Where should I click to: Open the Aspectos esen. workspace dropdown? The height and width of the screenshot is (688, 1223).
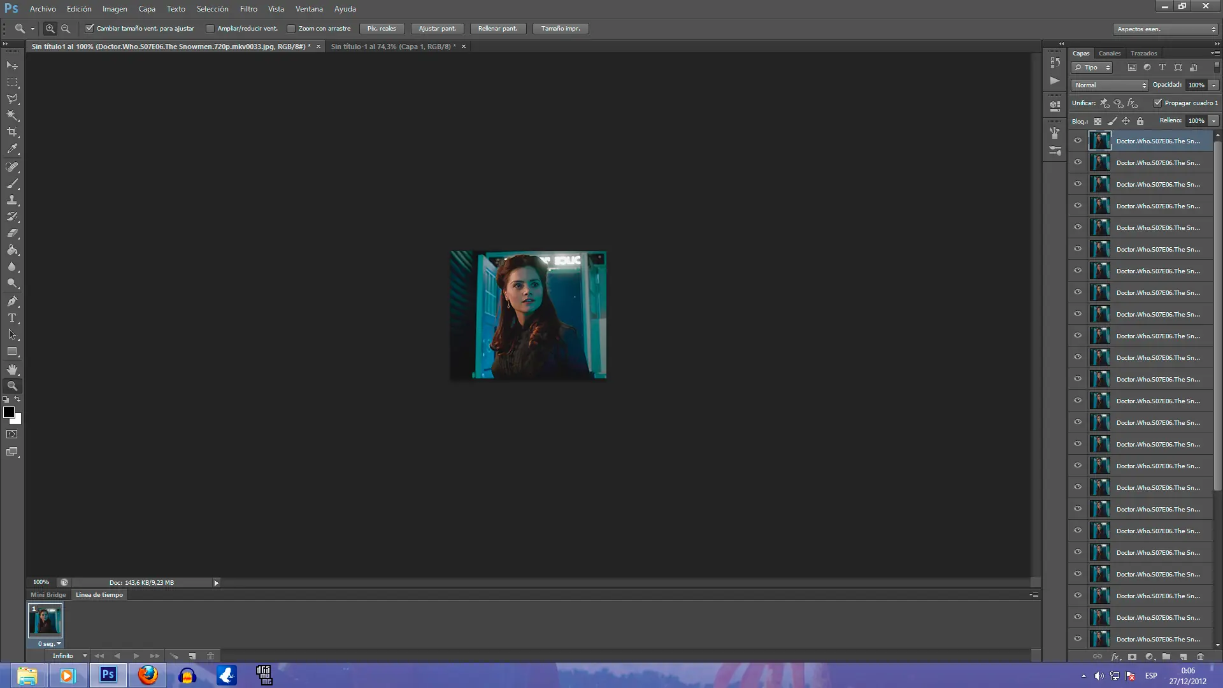(1165, 29)
